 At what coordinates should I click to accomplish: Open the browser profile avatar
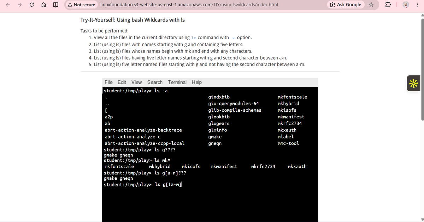click(x=406, y=5)
